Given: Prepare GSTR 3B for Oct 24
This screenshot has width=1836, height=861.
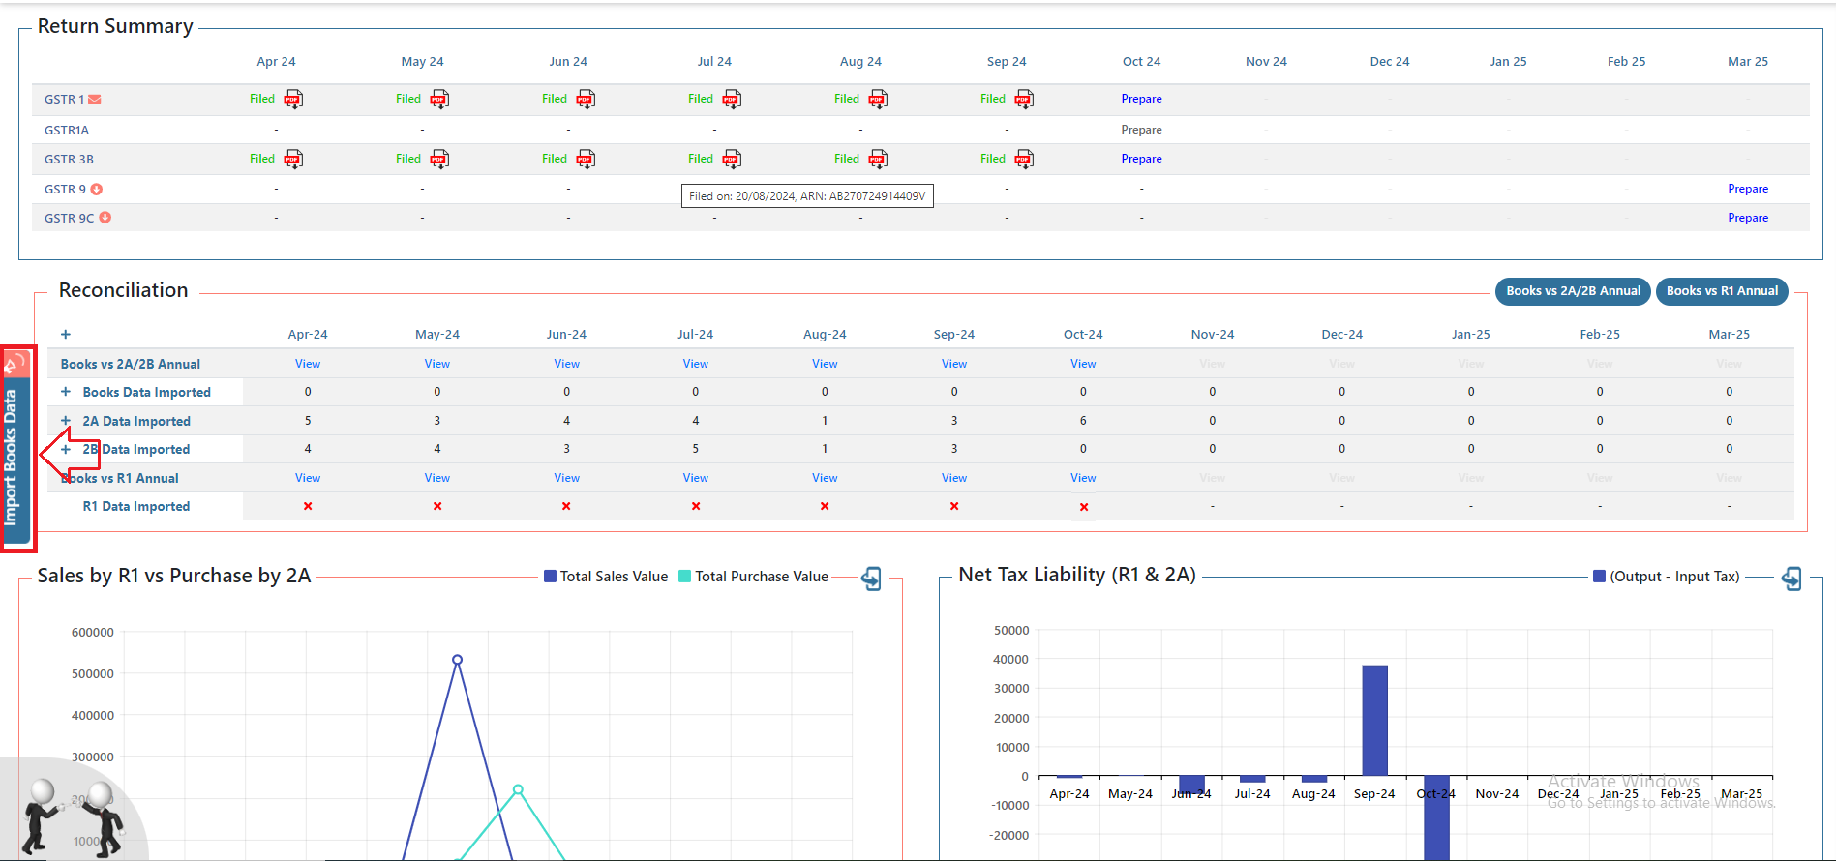Looking at the screenshot, I should tap(1142, 159).
